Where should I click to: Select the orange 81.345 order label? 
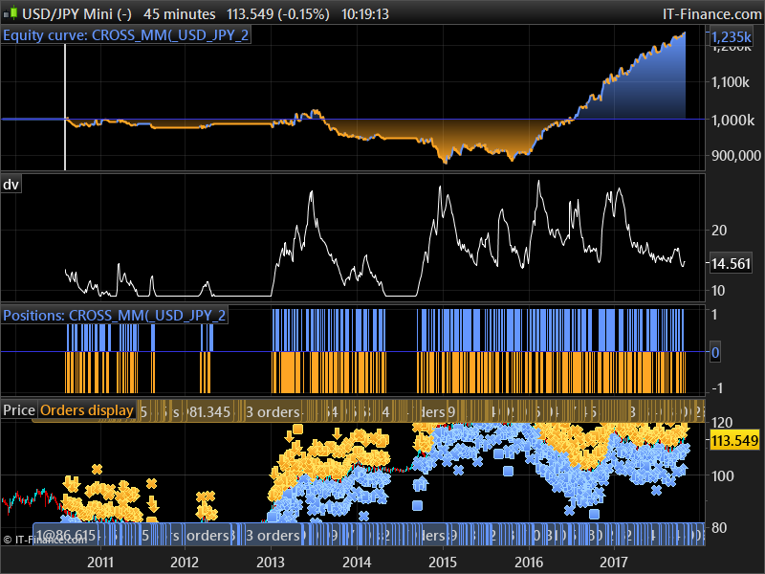tap(209, 411)
